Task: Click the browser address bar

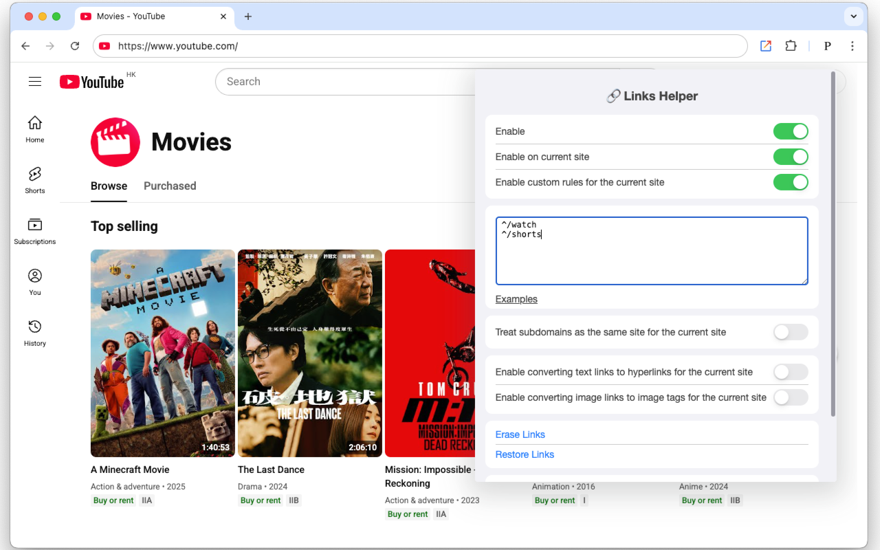Action: [x=420, y=46]
